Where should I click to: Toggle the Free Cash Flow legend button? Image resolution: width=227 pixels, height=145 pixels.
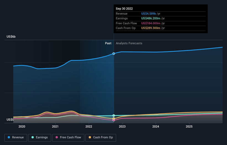coord(68,138)
